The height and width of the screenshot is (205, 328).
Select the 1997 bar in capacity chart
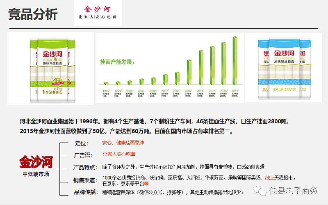106,83
